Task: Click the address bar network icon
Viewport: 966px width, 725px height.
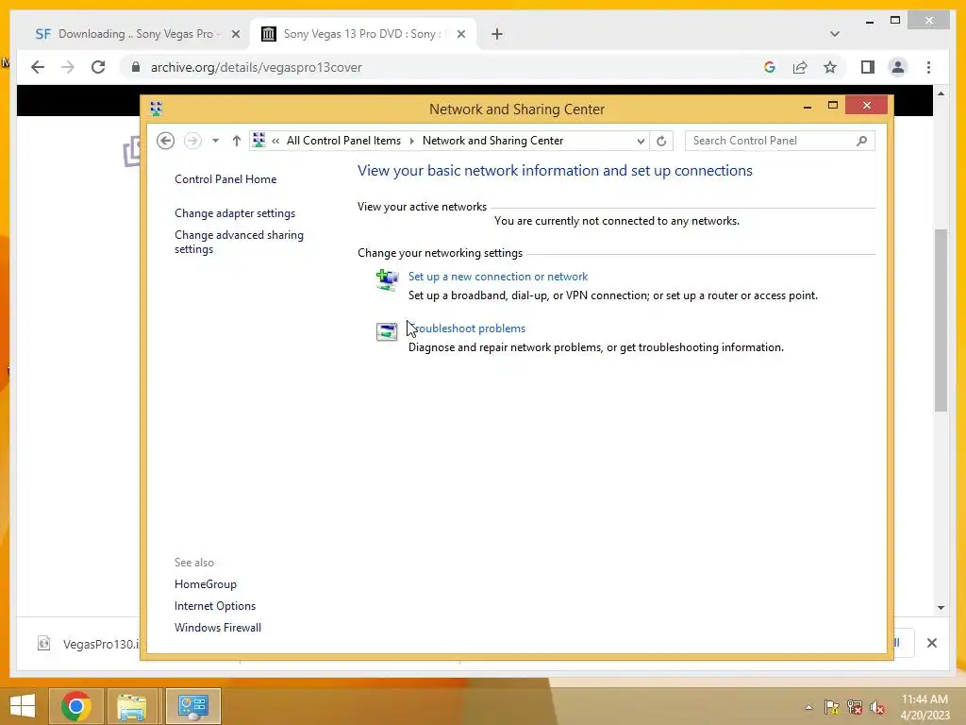Action: (259, 141)
